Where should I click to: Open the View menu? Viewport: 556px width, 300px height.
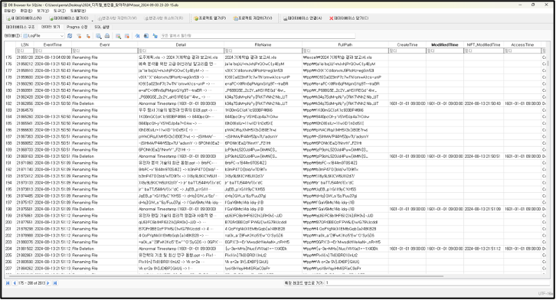pos(43,11)
